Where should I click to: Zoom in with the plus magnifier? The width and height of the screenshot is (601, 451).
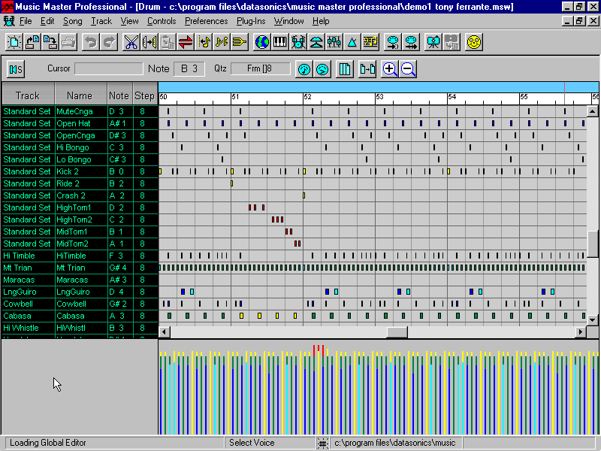pyautogui.click(x=390, y=69)
